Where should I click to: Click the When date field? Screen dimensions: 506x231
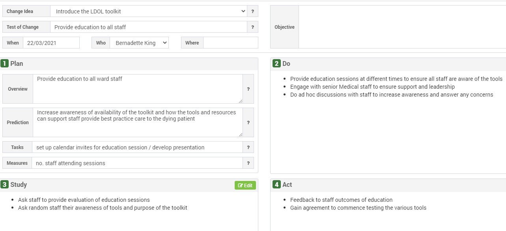click(x=51, y=43)
